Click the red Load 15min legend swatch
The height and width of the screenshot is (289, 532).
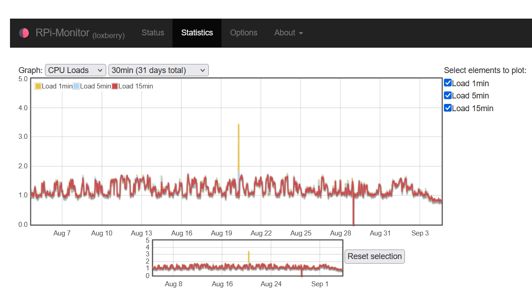point(115,86)
